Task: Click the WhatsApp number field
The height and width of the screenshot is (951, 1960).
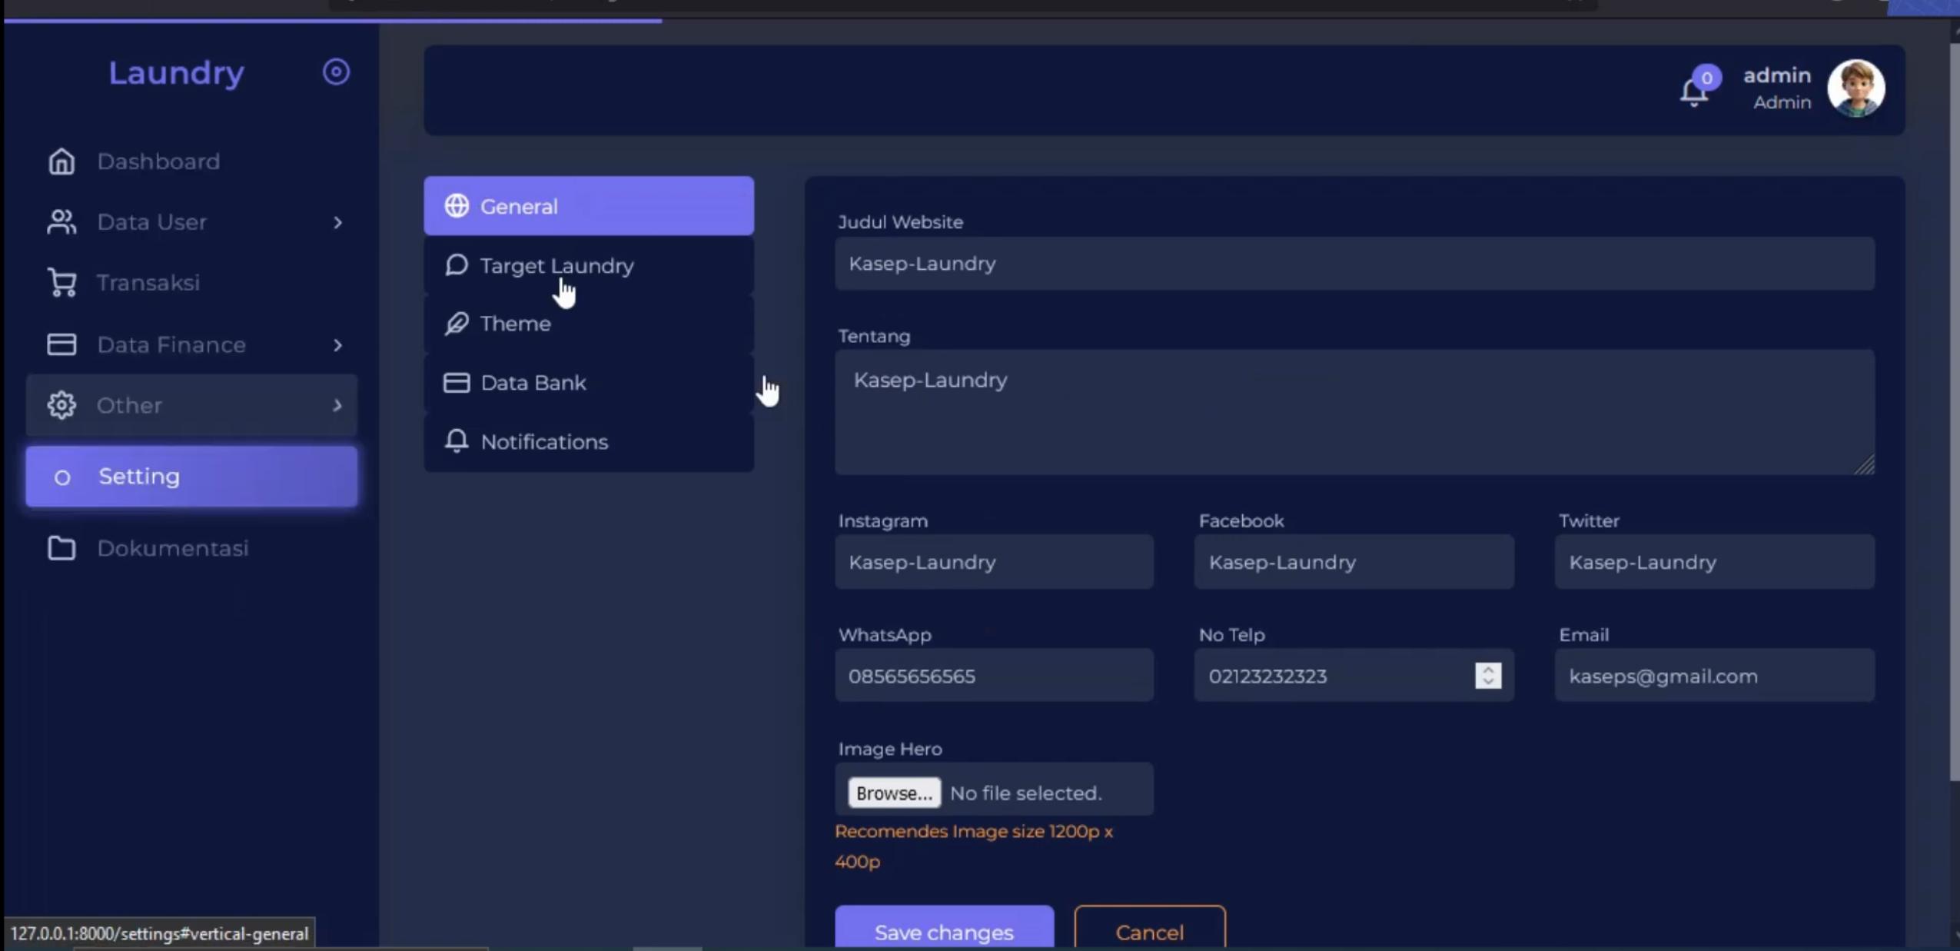Action: point(994,676)
